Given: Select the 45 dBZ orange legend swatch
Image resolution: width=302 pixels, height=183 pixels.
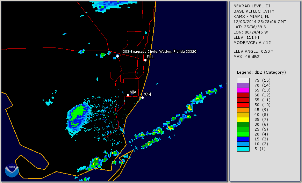Looking at the screenshot, I should click(243, 110).
